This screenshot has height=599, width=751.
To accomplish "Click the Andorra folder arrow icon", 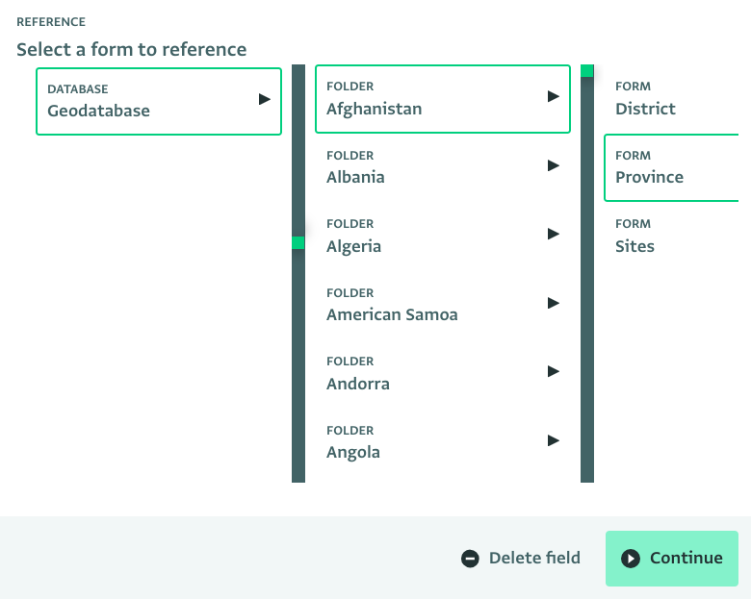I will click(x=554, y=371).
